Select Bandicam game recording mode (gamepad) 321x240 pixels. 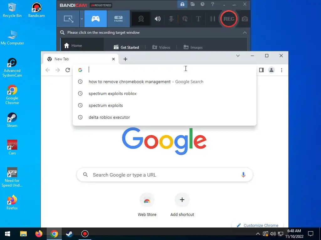click(x=96, y=19)
